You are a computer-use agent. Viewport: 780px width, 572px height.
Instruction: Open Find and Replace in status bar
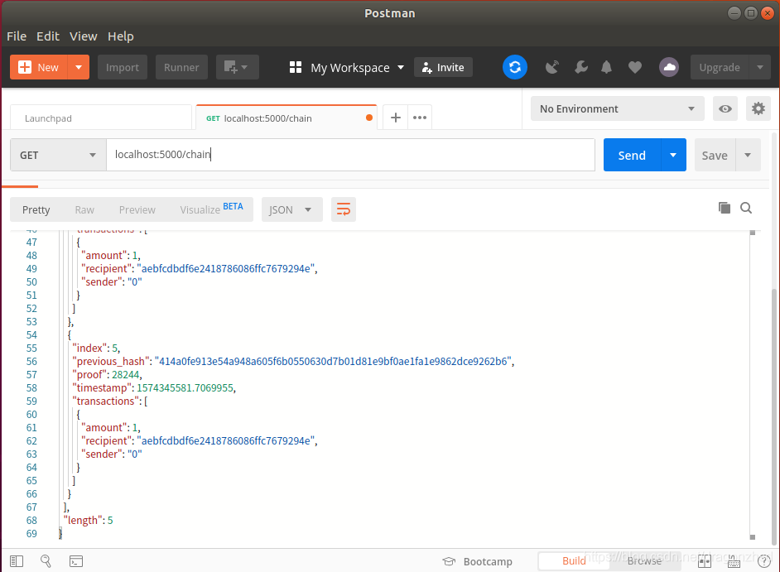coord(46,561)
